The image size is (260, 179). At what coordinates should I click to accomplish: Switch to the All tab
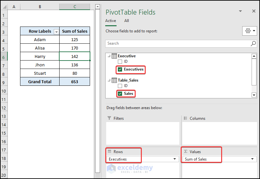[x=127, y=21]
